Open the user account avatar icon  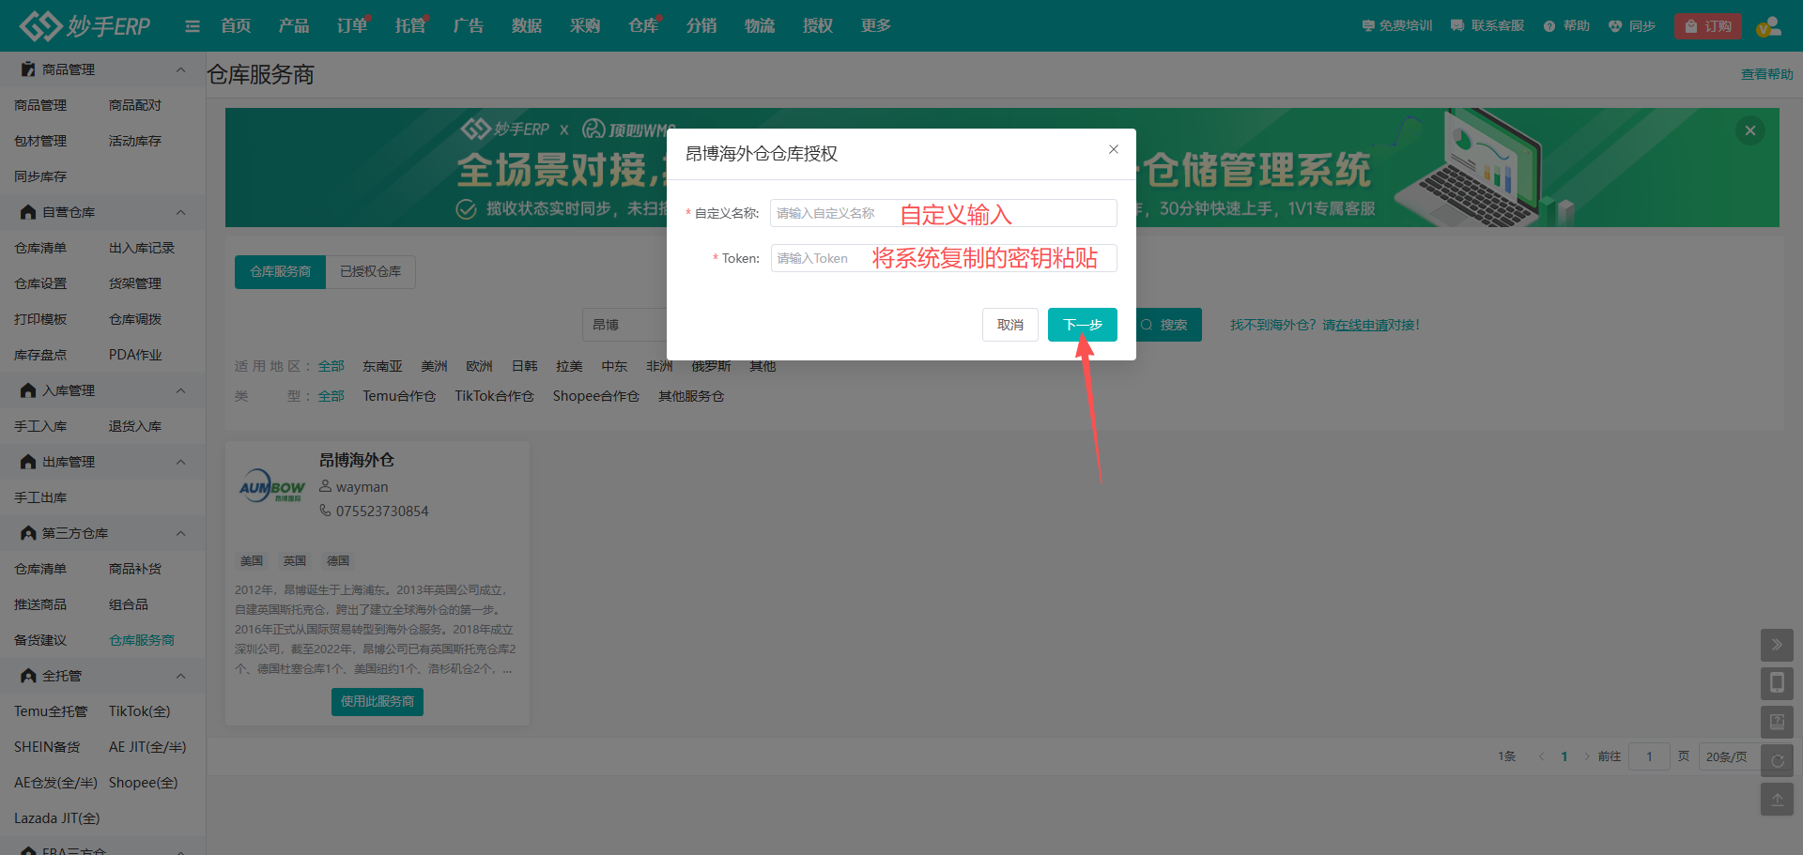[1768, 26]
